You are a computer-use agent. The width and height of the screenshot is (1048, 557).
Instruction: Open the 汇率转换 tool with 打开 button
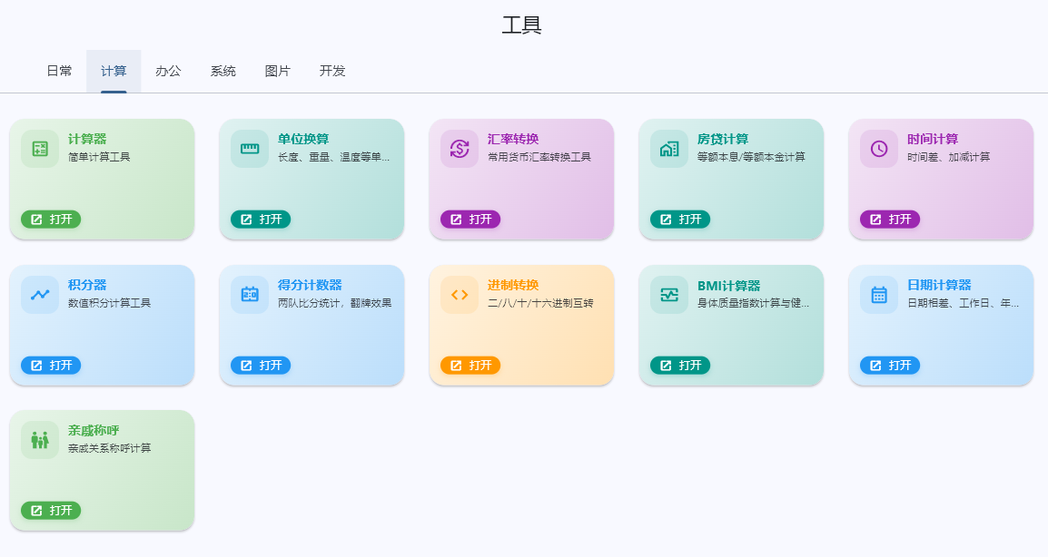470,219
